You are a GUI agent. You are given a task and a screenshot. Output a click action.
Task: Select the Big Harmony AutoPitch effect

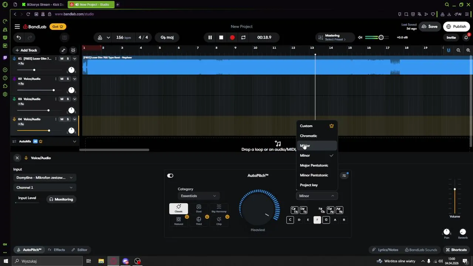point(219,209)
